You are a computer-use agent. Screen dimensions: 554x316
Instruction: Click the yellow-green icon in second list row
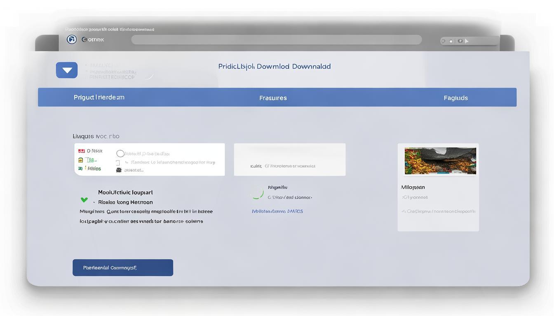tap(81, 160)
